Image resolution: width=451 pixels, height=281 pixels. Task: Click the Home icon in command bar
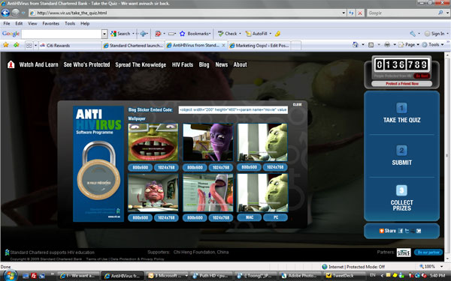coord(356,44)
